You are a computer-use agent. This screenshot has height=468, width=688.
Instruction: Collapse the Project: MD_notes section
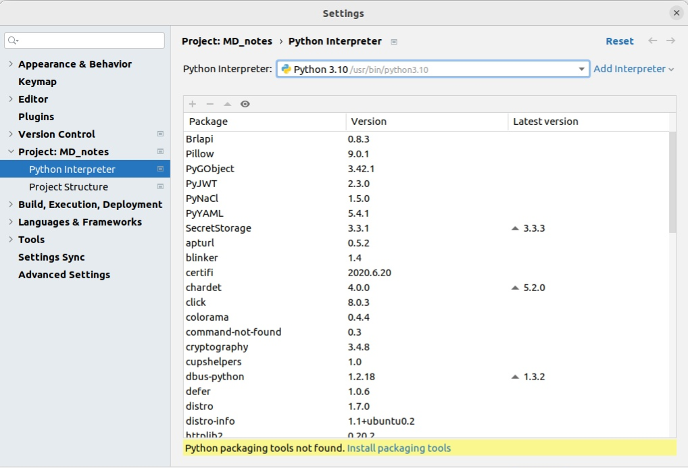tap(11, 152)
